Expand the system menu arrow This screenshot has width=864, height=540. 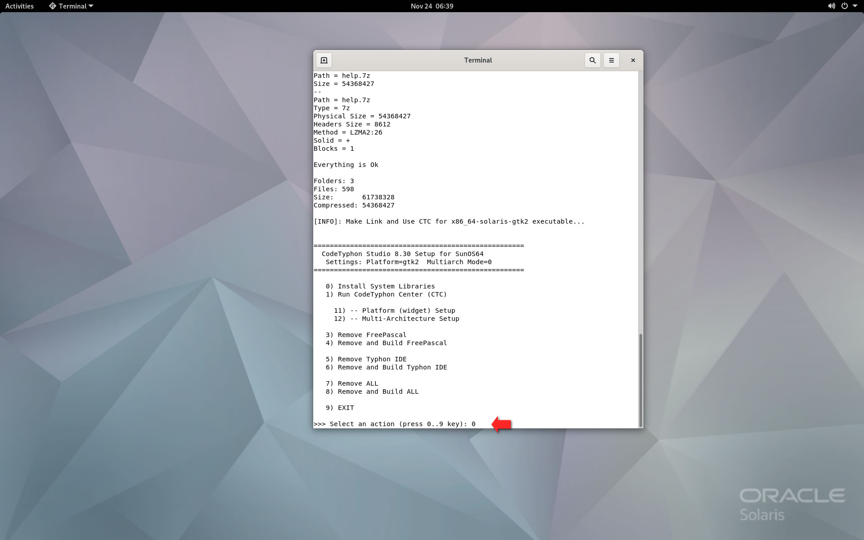click(855, 6)
